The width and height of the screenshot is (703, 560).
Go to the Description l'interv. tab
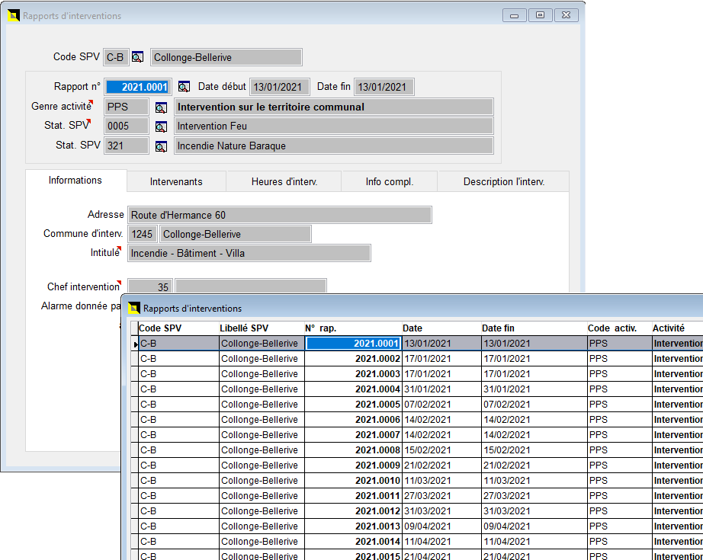[504, 182]
